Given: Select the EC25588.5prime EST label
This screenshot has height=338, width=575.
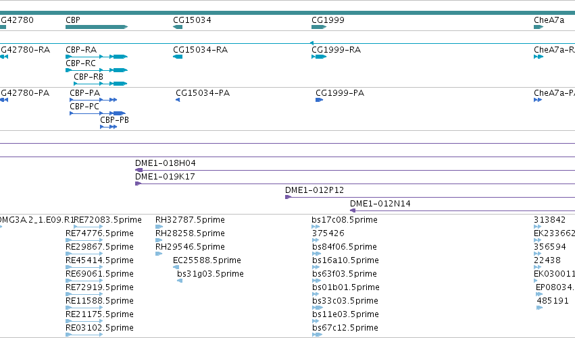Looking at the screenshot, I should coord(207,260).
